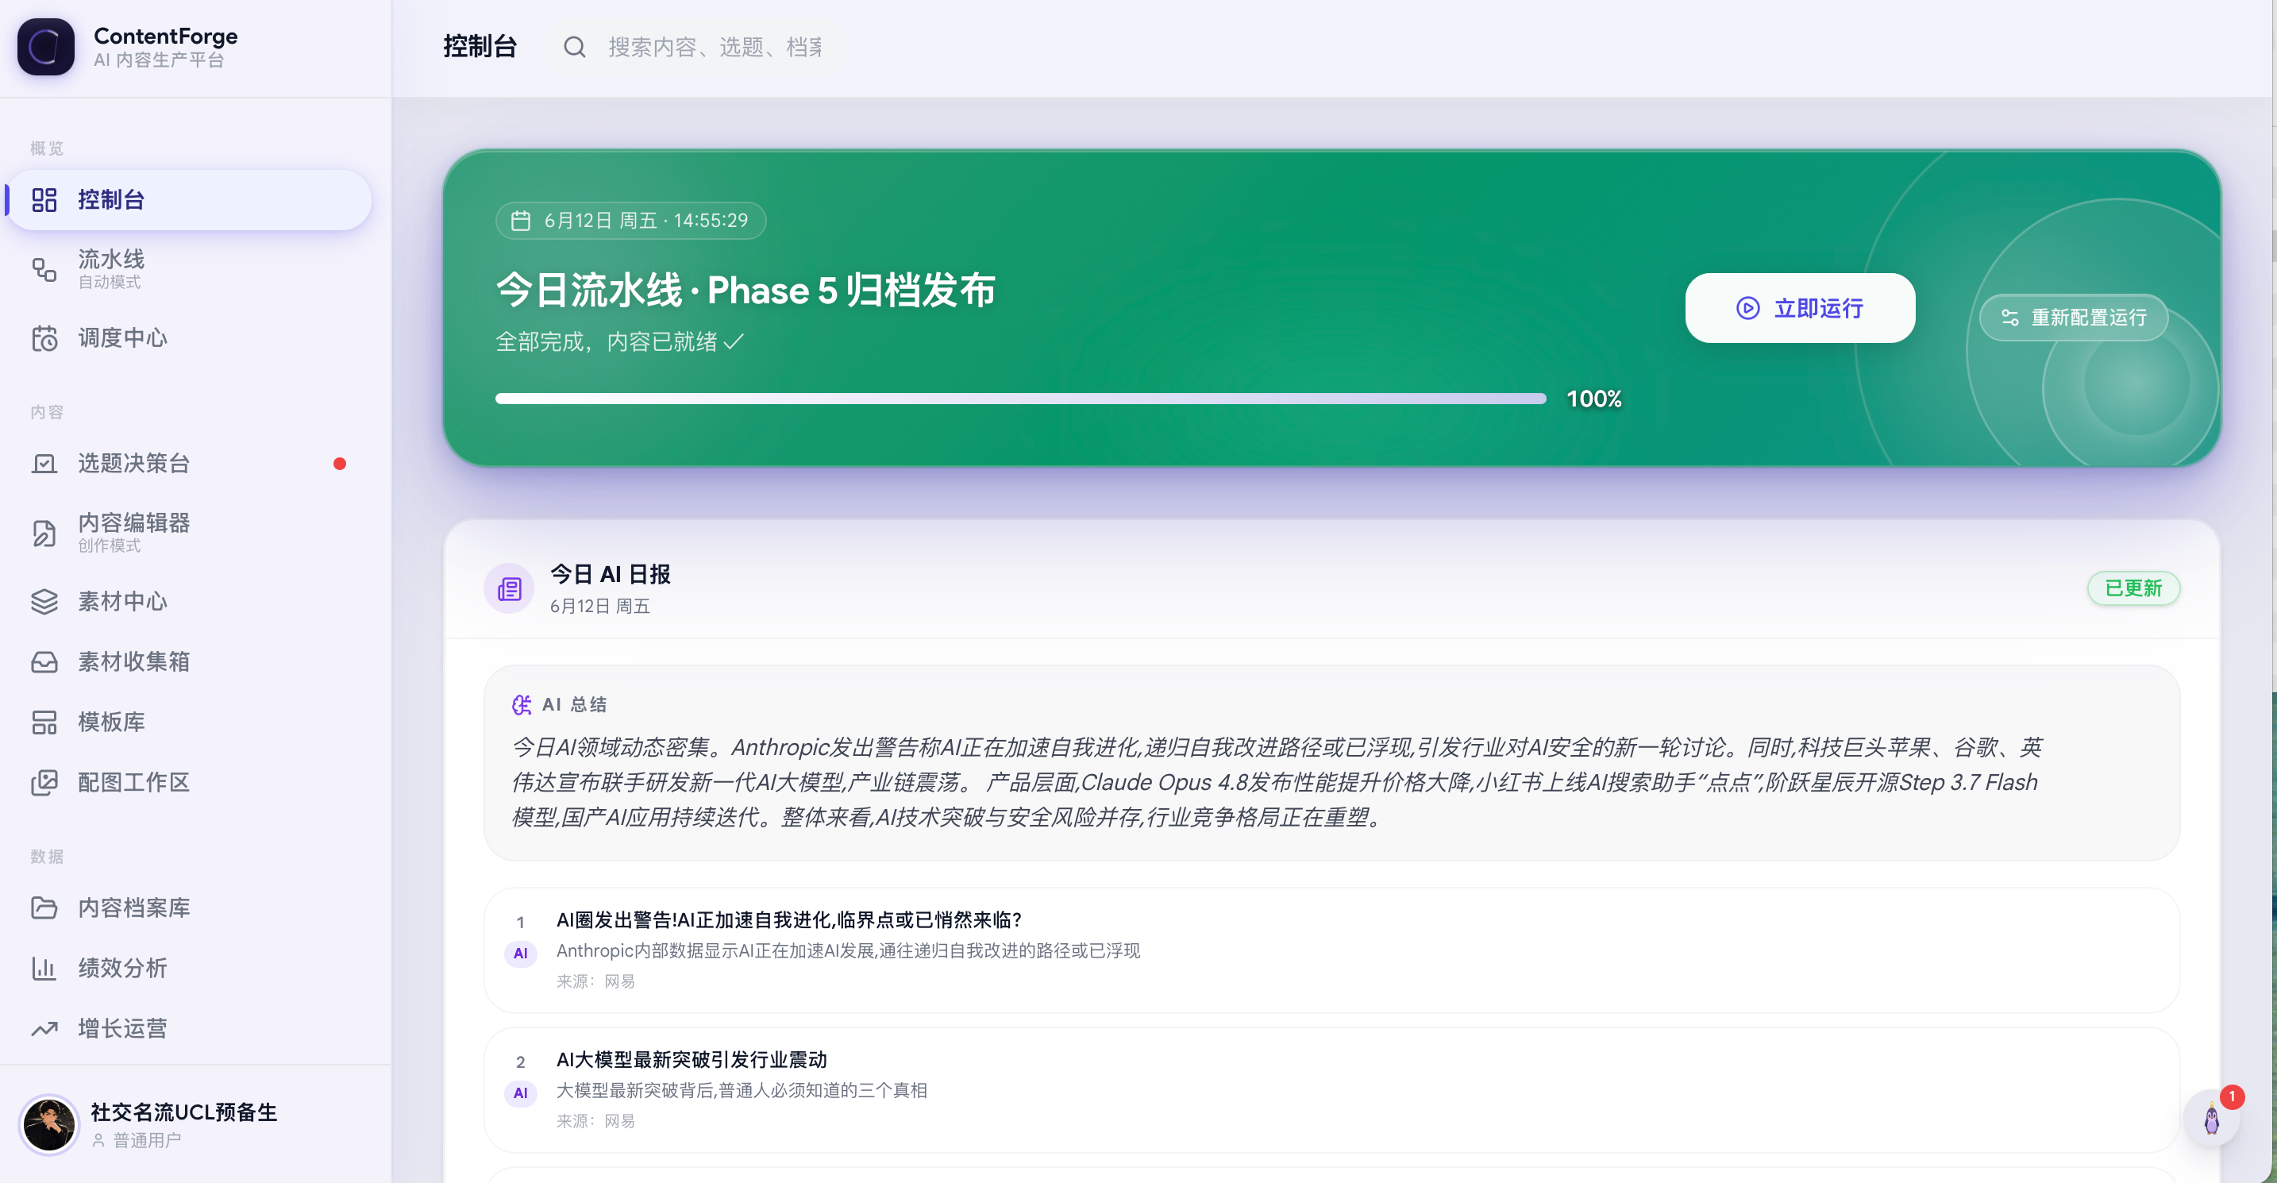The width and height of the screenshot is (2277, 1183).
Task: Click the username 社交名流UCL预备生
Action: point(184,1112)
